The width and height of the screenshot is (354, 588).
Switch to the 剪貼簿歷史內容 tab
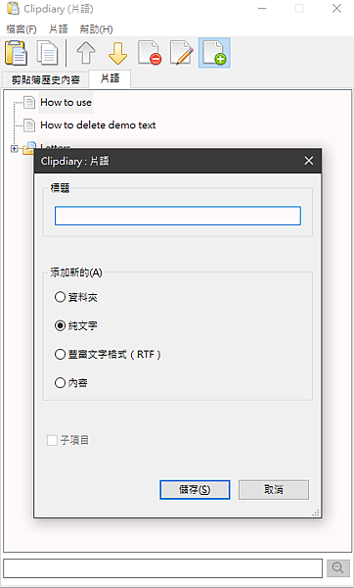click(x=45, y=80)
